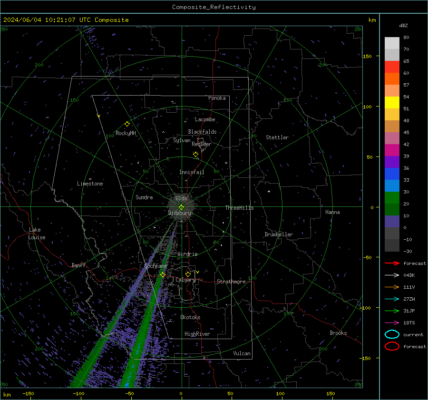The height and width of the screenshot is (400, 428).
Task: Click the magenta 18TS arrow legend icon
Action: (x=392, y=323)
